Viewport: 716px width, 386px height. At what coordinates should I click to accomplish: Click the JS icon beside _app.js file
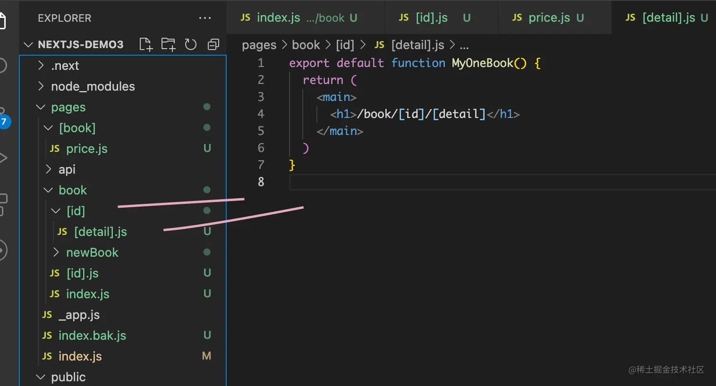pos(47,315)
